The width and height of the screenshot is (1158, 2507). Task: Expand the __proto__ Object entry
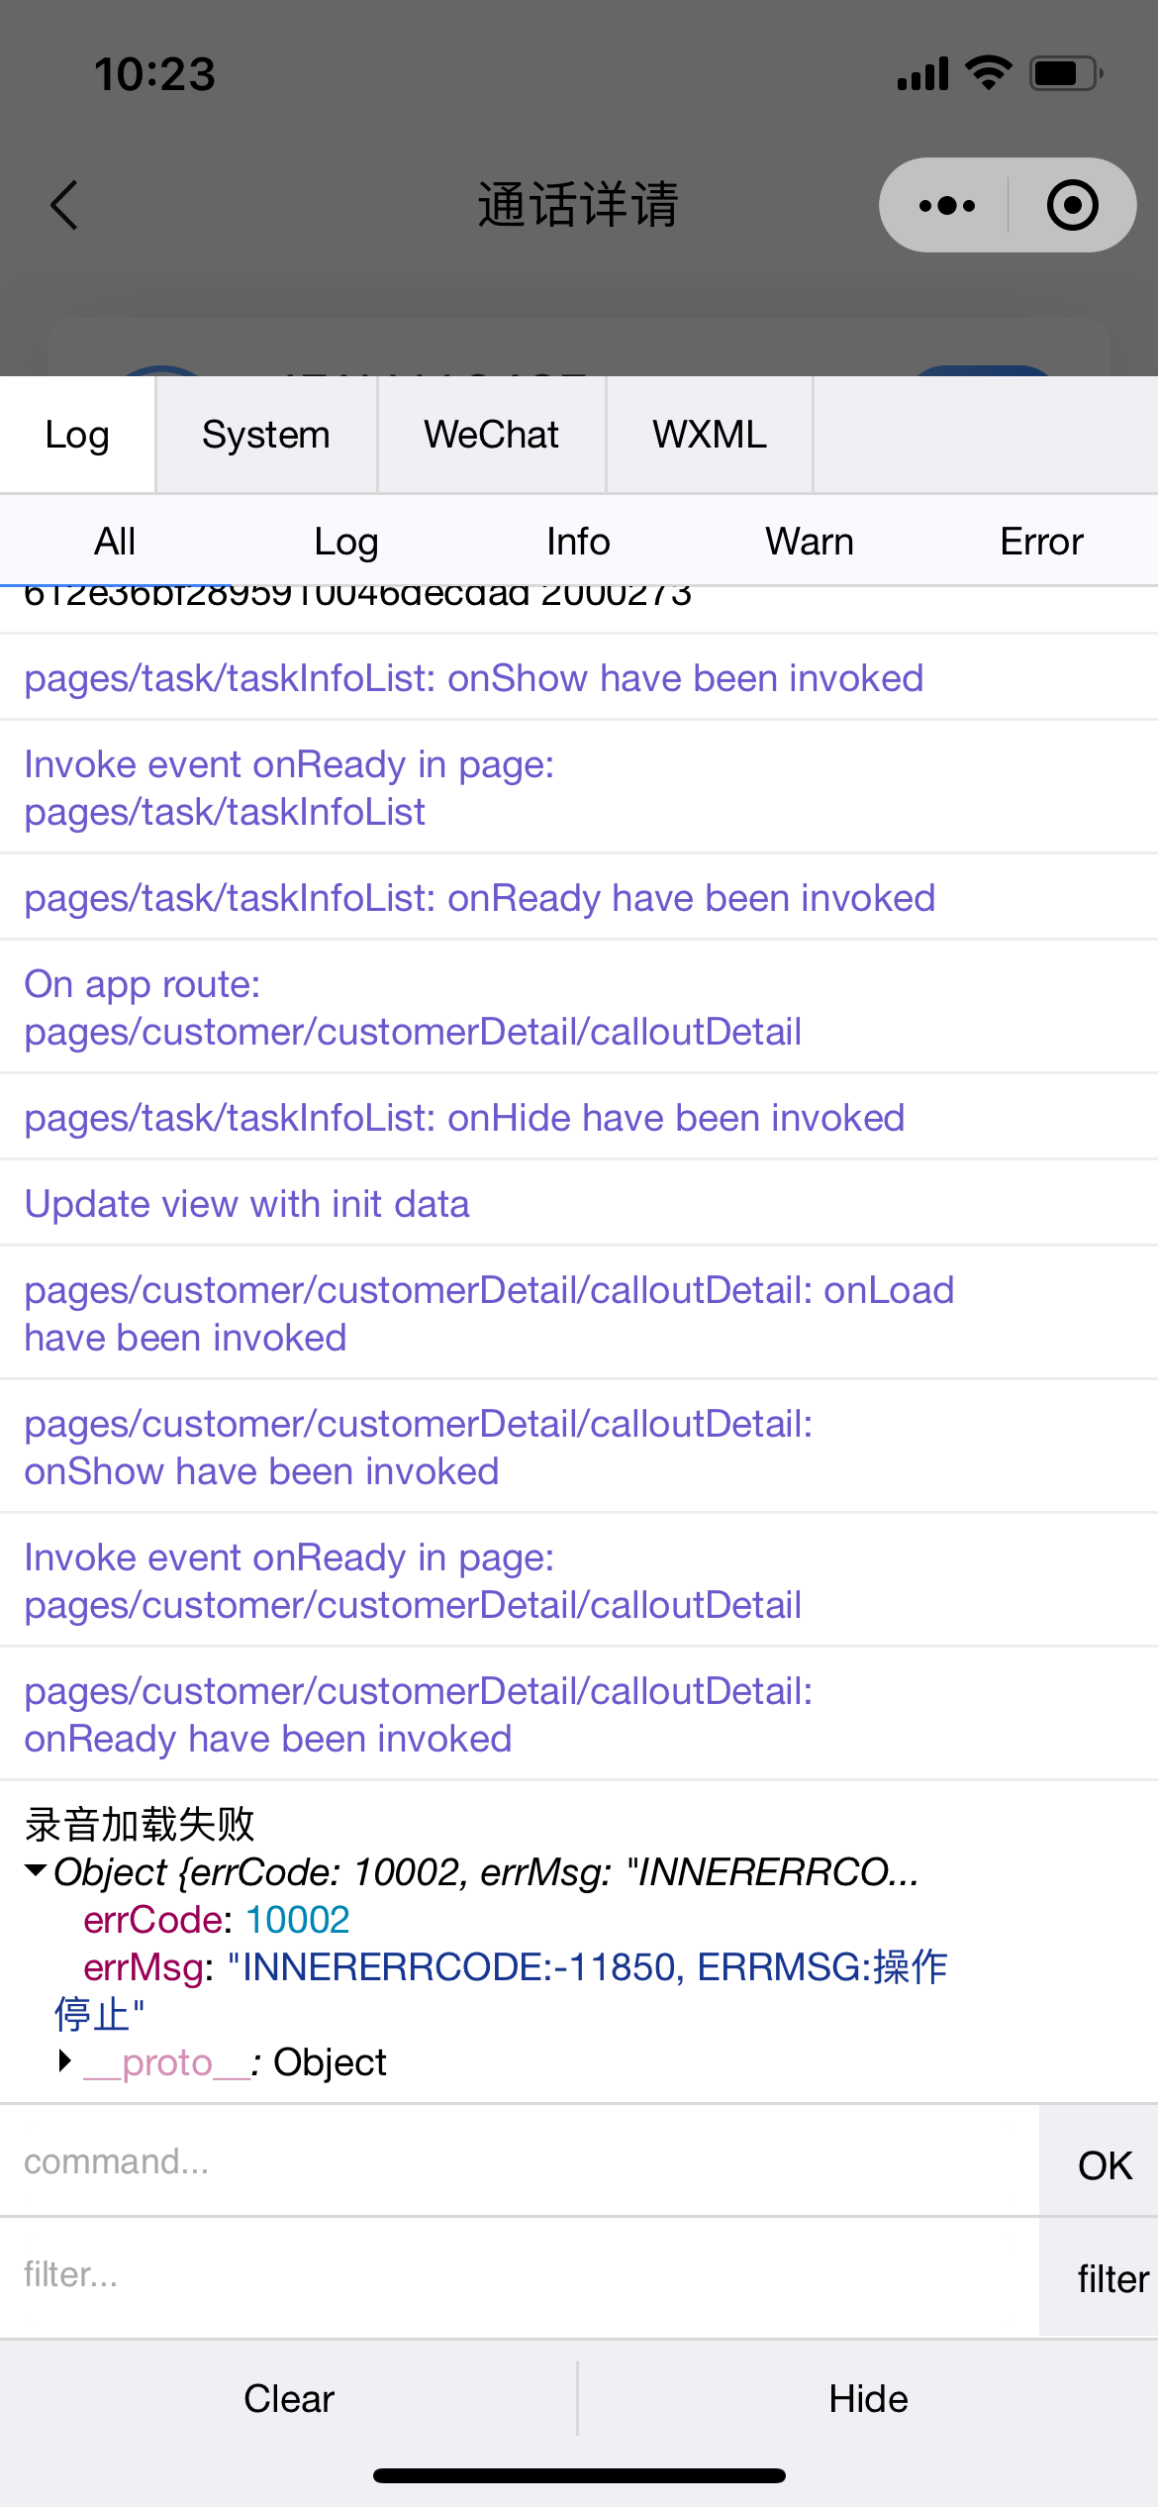point(65,2061)
